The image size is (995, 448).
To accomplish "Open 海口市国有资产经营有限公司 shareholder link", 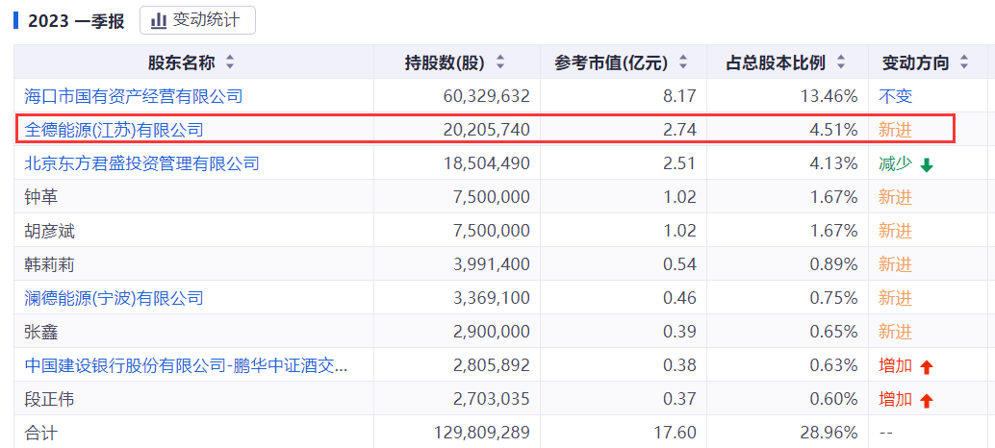I will point(133,96).
